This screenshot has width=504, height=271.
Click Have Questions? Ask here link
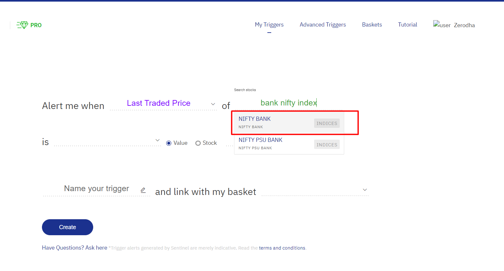(75, 248)
